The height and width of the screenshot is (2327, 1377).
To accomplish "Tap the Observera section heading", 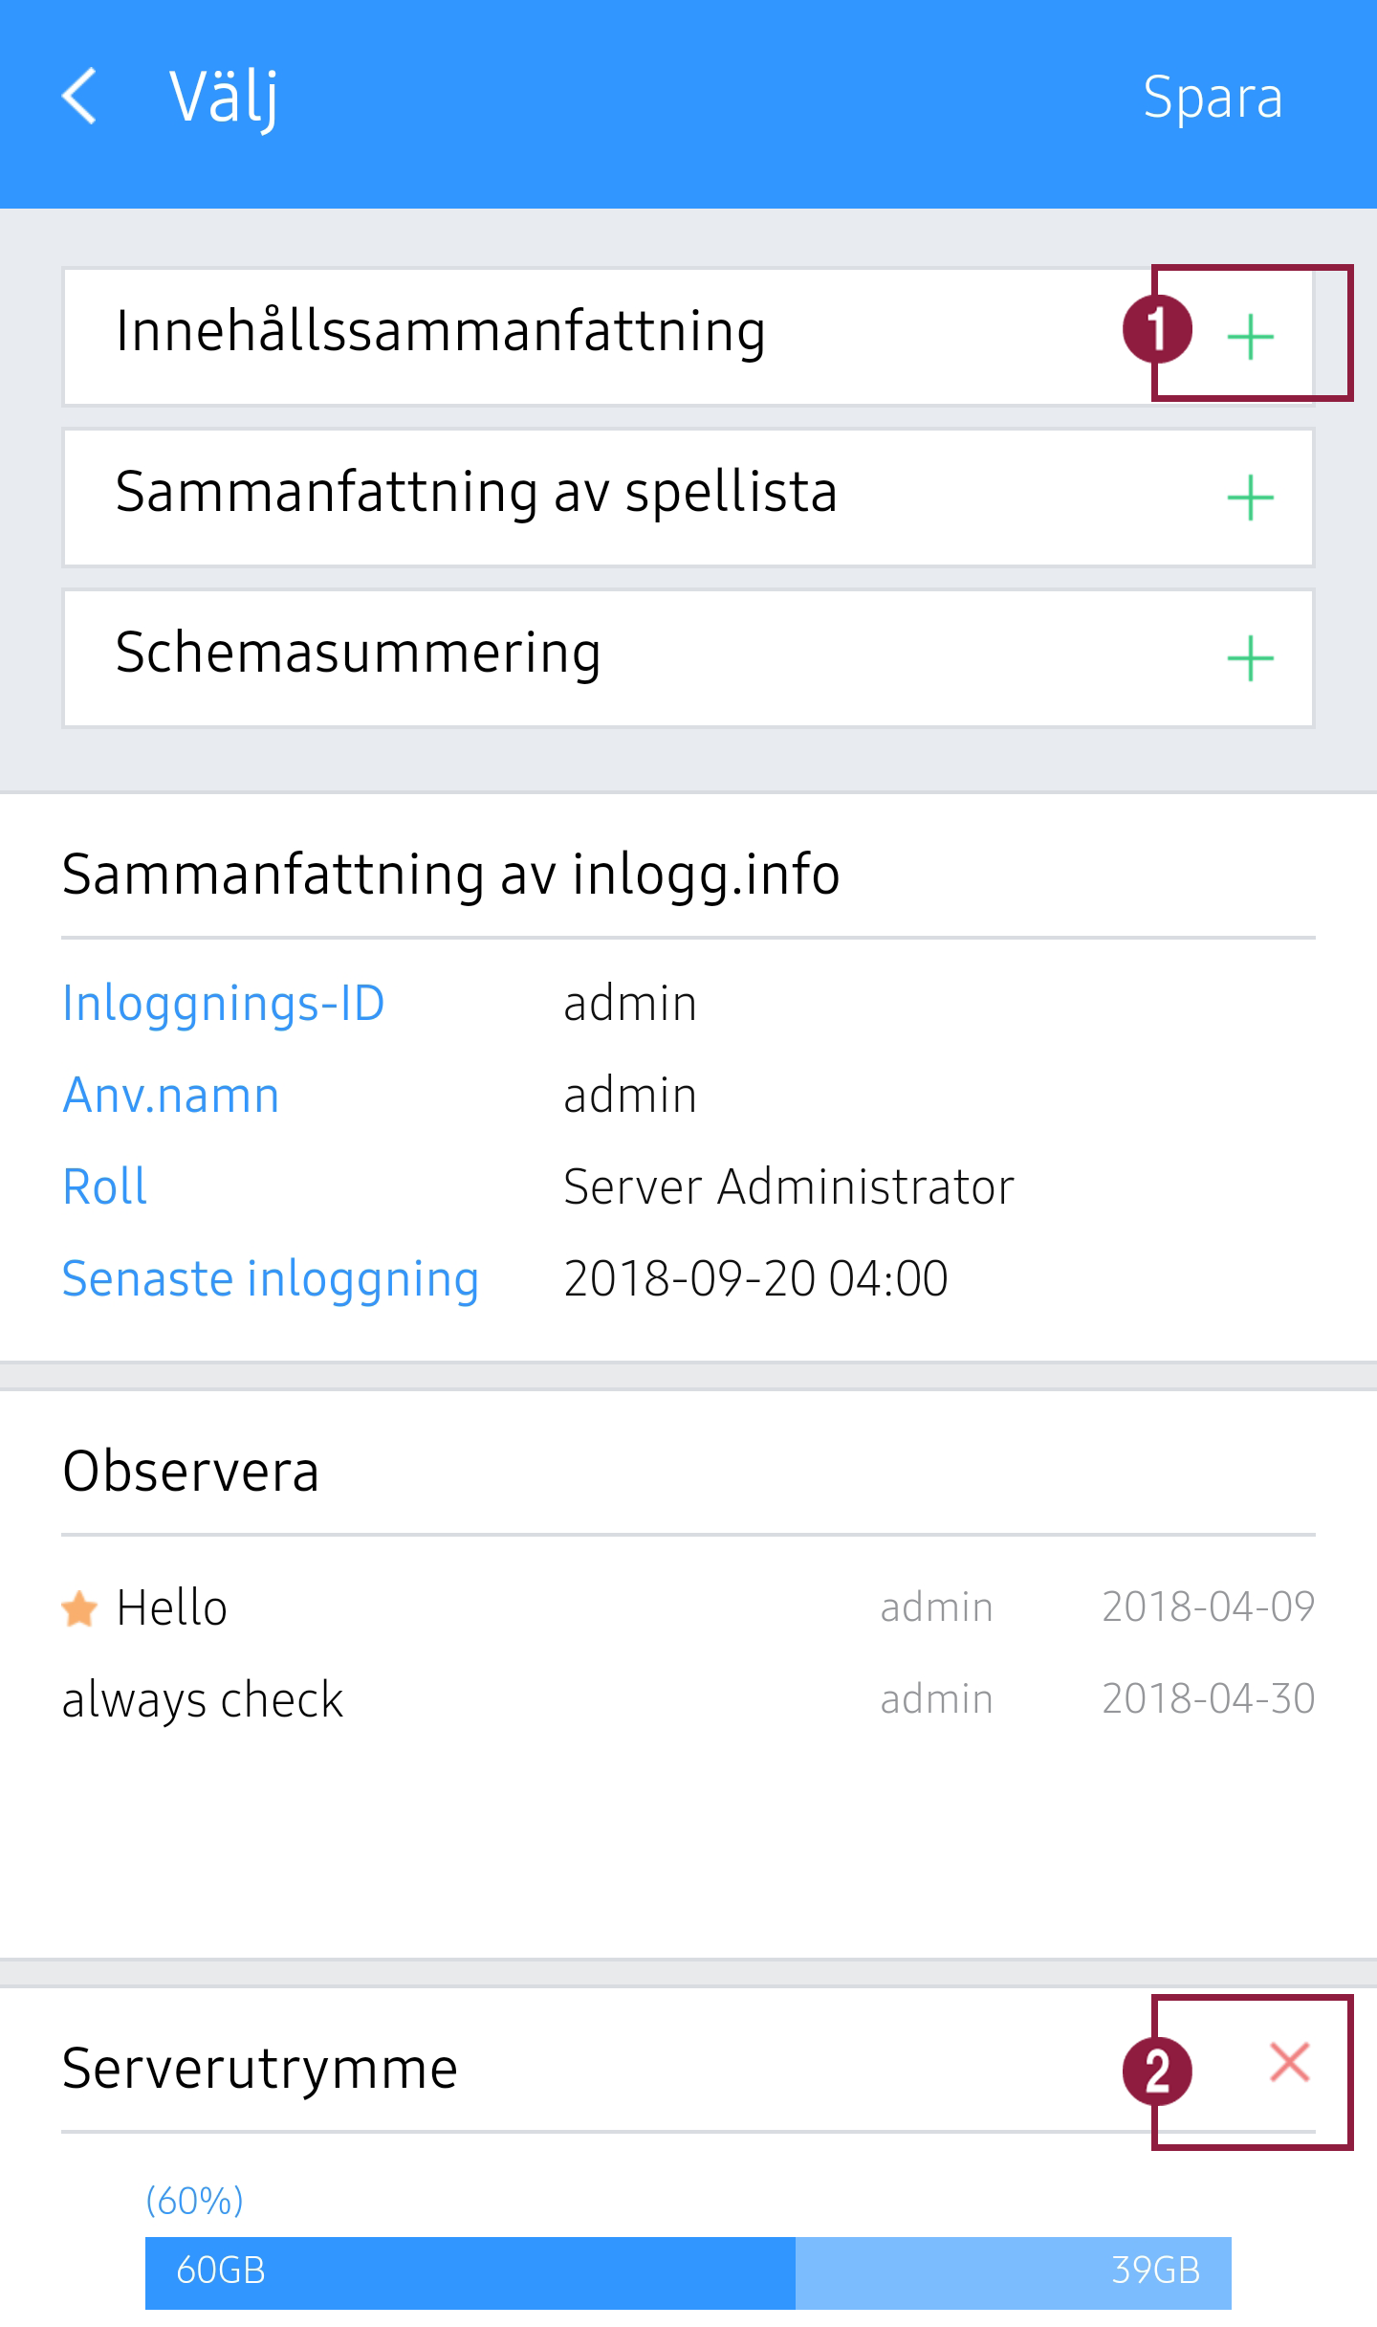I will coord(191,1471).
